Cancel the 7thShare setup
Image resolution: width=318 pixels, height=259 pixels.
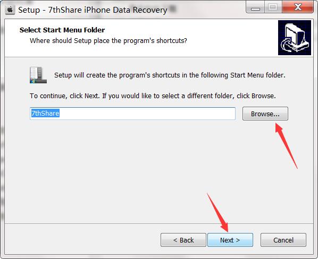coord(283,240)
